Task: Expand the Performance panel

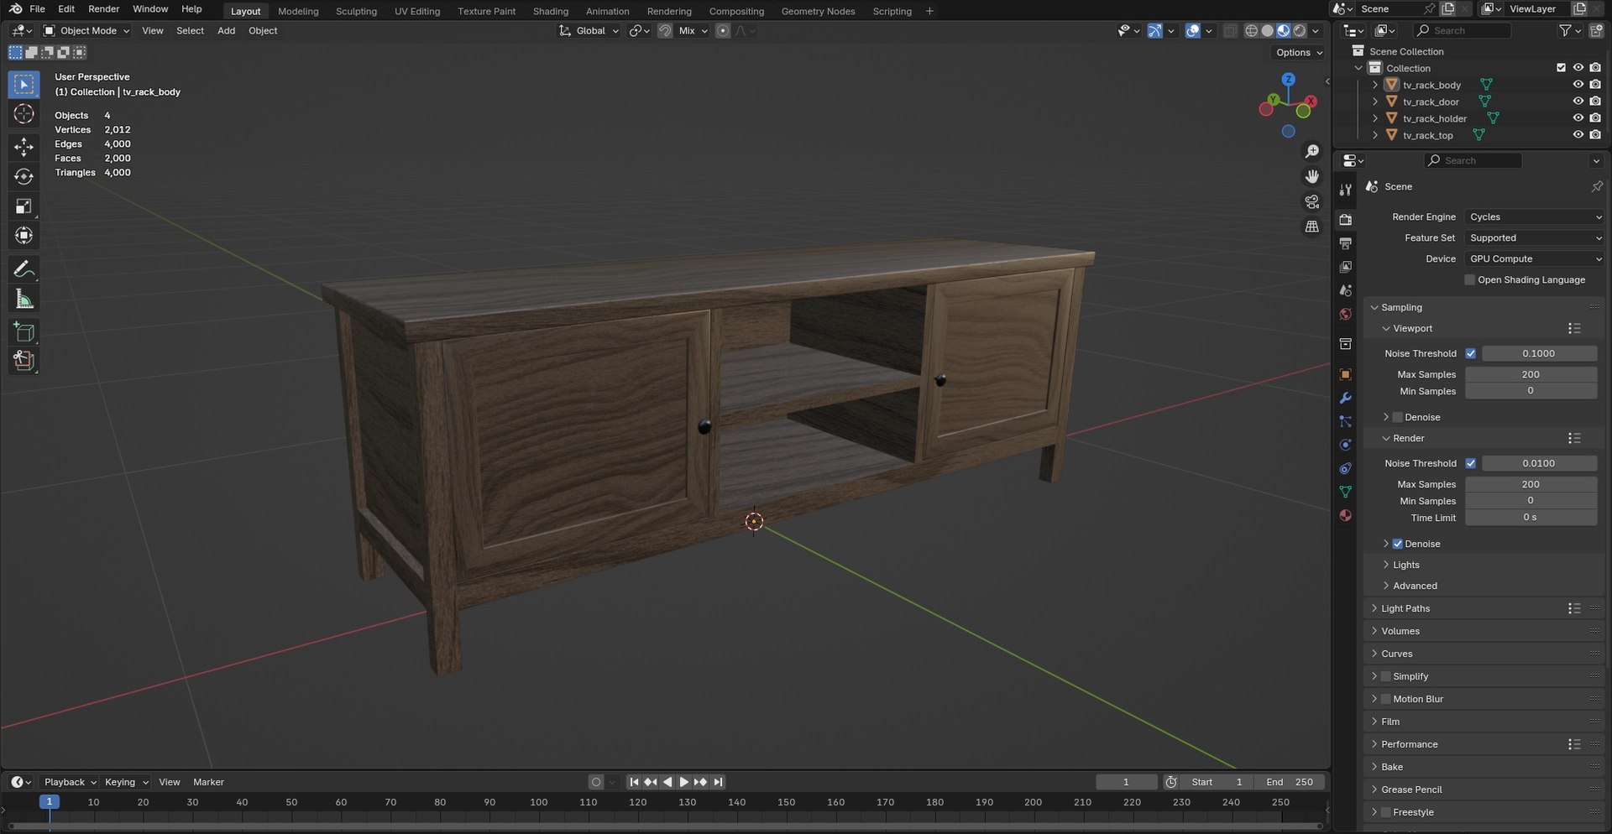Action: click(x=1409, y=744)
